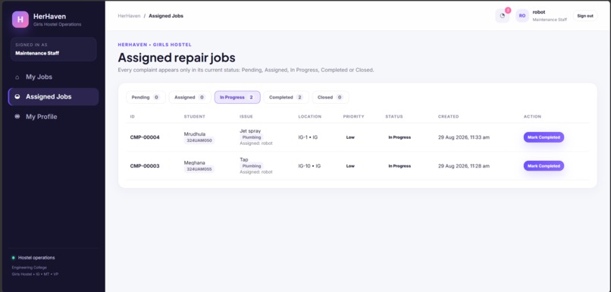The image size is (611, 292).
Task: Click the RO user avatar
Action: tap(522, 16)
